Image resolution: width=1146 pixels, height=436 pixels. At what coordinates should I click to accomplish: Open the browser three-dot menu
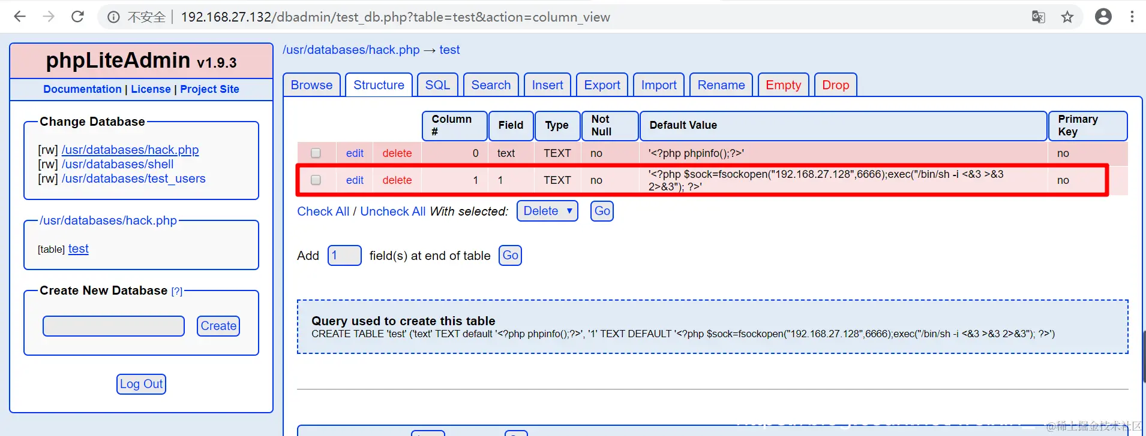coord(1132,17)
